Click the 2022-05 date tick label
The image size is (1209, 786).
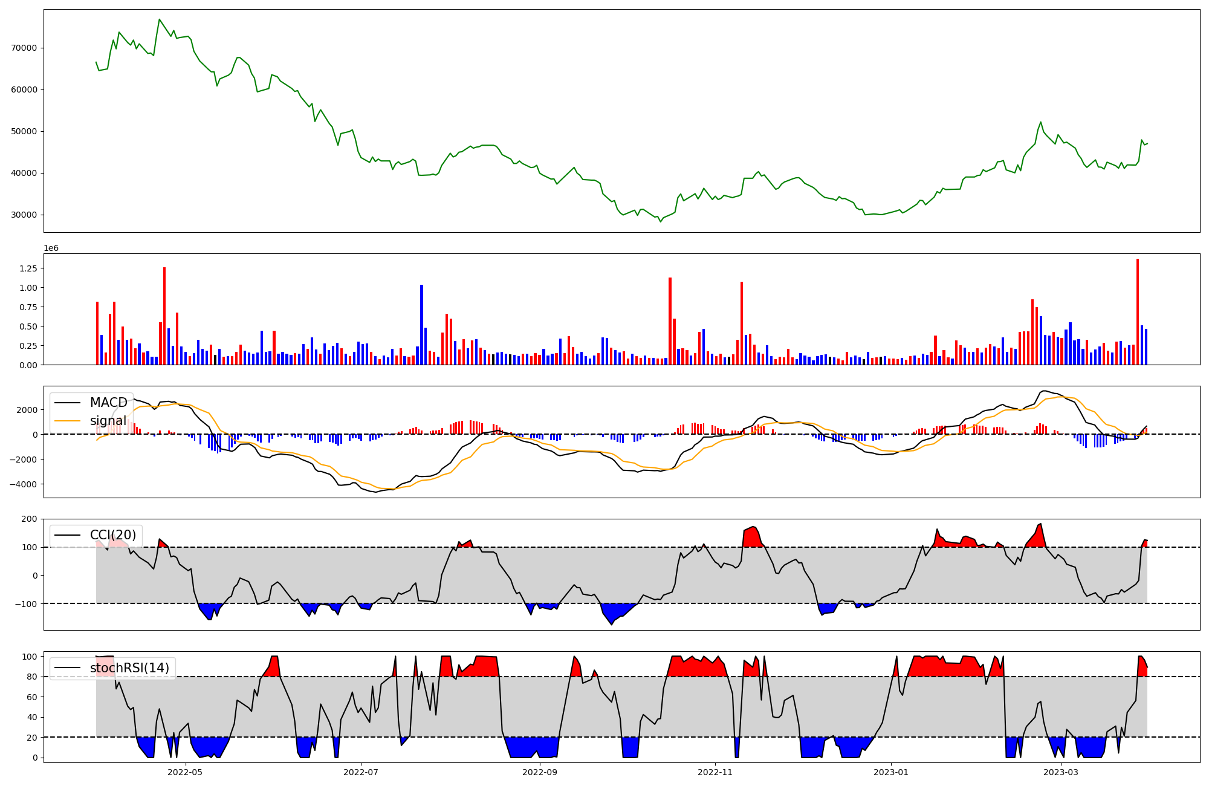click(x=185, y=772)
